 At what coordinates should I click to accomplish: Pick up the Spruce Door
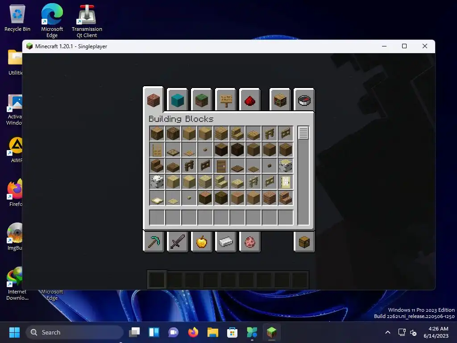click(221, 166)
